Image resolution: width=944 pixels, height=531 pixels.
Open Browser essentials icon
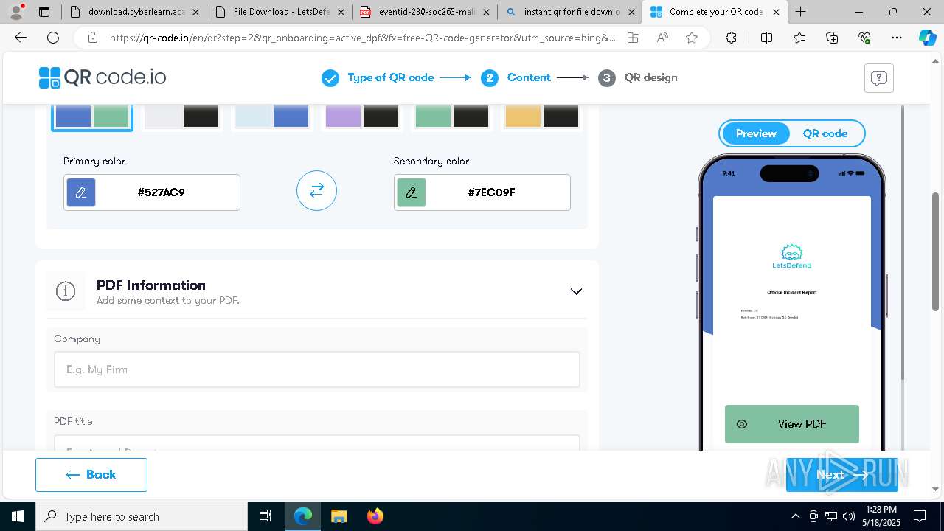pyautogui.click(x=864, y=38)
